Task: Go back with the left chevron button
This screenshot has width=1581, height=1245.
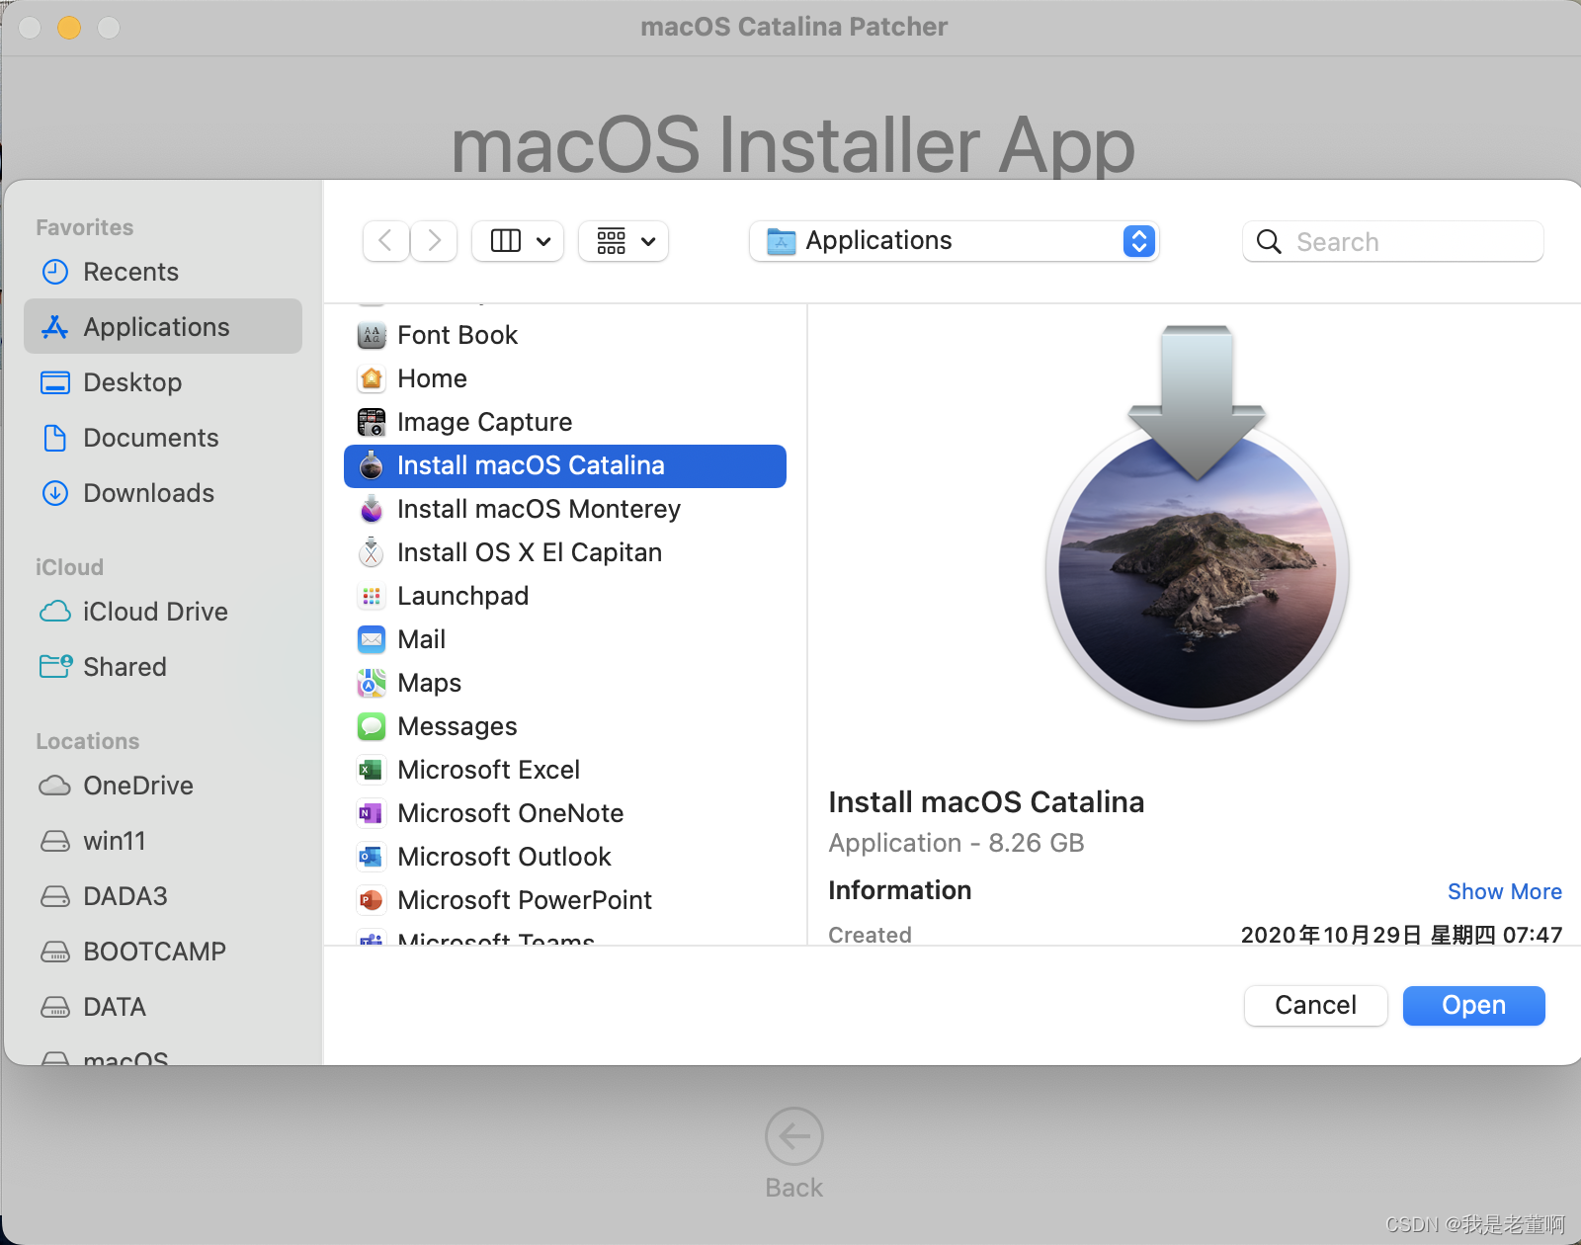Action: 386,241
